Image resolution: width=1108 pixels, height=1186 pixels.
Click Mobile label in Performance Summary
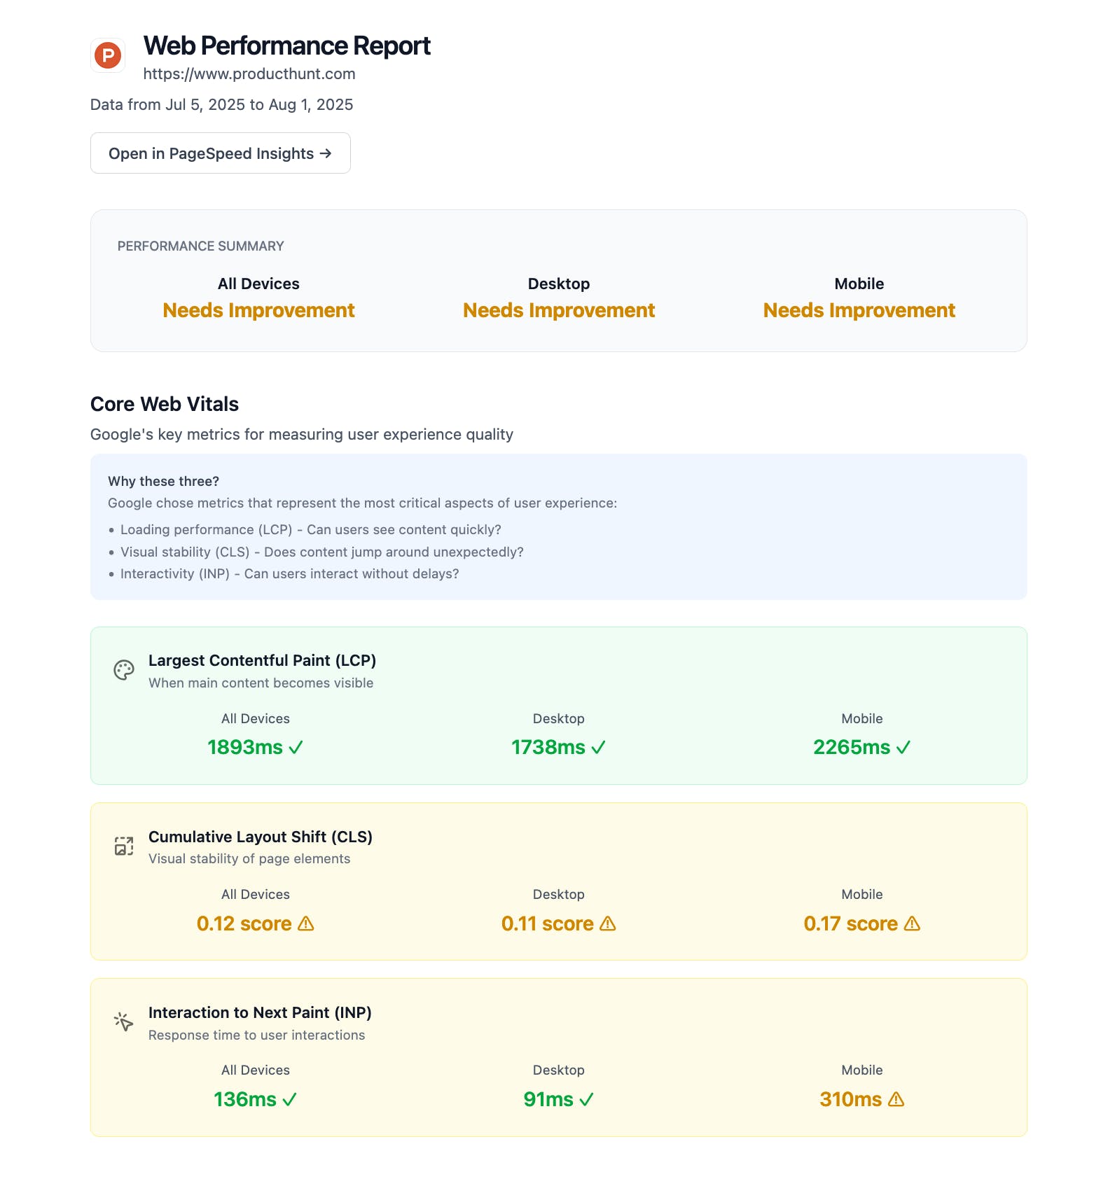pyautogui.click(x=859, y=284)
